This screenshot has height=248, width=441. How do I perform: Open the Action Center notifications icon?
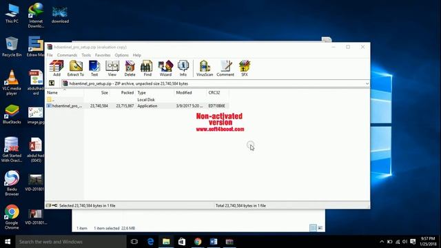click(413, 242)
